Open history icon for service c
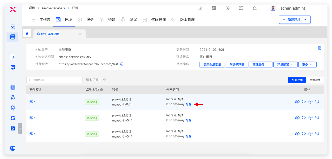The height and width of the screenshot is (159, 332). click(317, 134)
